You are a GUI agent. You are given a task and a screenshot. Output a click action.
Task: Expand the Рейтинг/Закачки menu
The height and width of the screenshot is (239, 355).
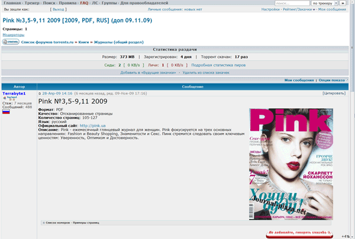(x=299, y=9)
